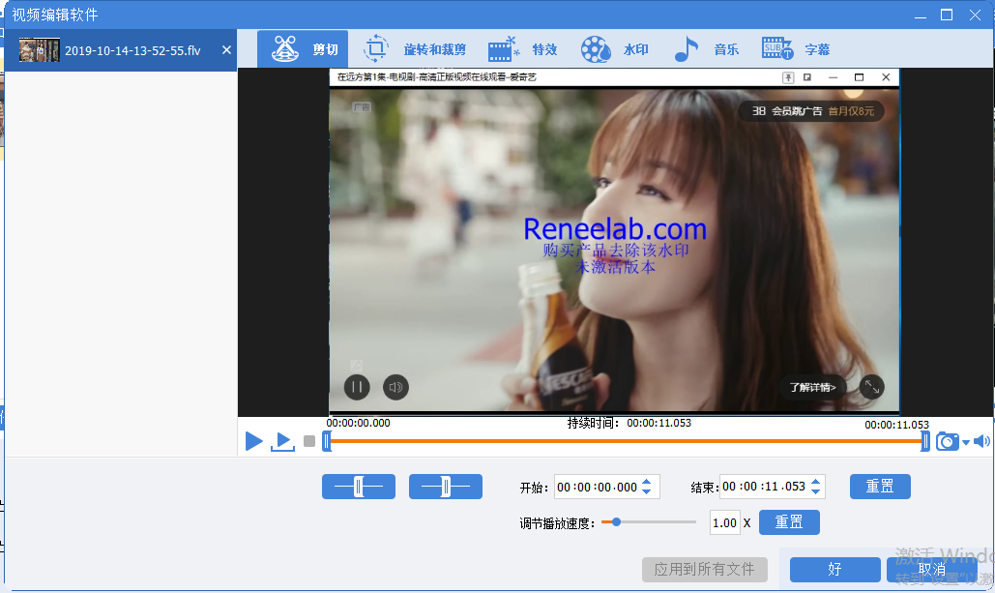The height and width of the screenshot is (593, 995).
Task: Click the mini-mode icon in the embedded window title
Action: pos(807,77)
